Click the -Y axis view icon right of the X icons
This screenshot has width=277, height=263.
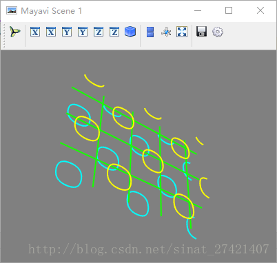(x=67, y=32)
